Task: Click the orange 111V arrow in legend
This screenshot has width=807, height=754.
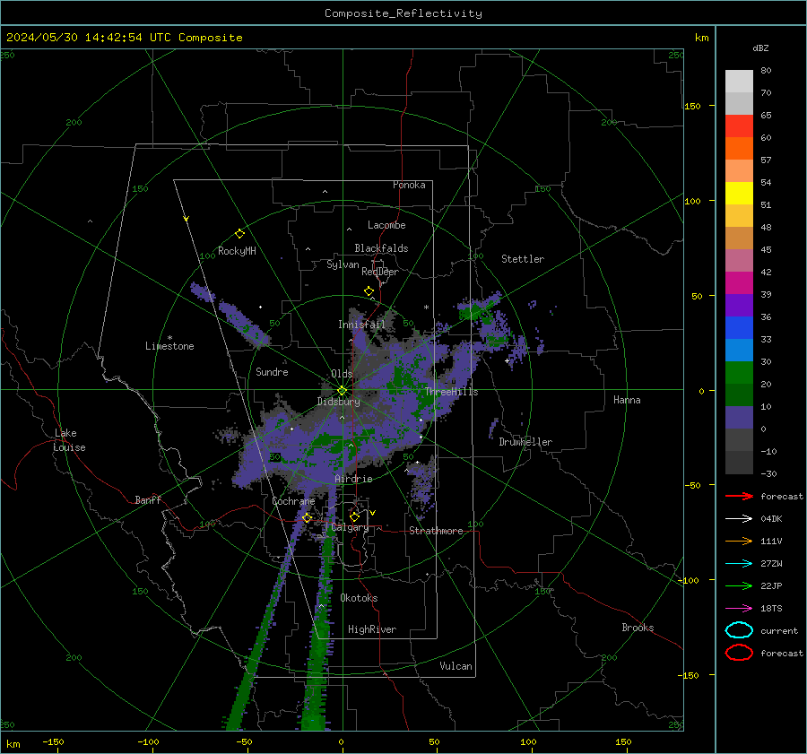Action: pyautogui.click(x=739, y=541)
